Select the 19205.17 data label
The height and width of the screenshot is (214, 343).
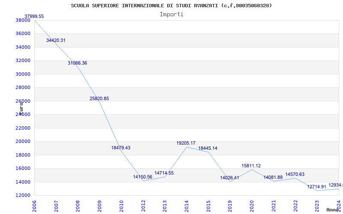point(186,143)
